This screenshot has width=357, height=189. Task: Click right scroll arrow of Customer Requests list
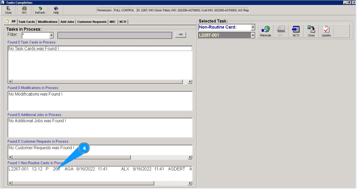[190, 157]
